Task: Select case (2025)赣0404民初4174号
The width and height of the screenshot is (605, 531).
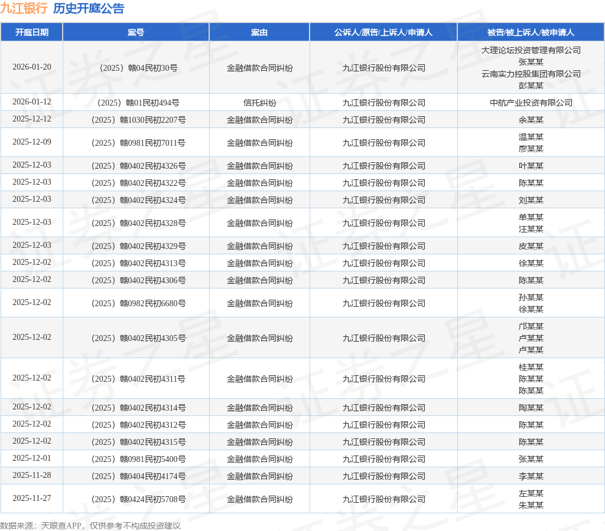Action: [138, 476]
